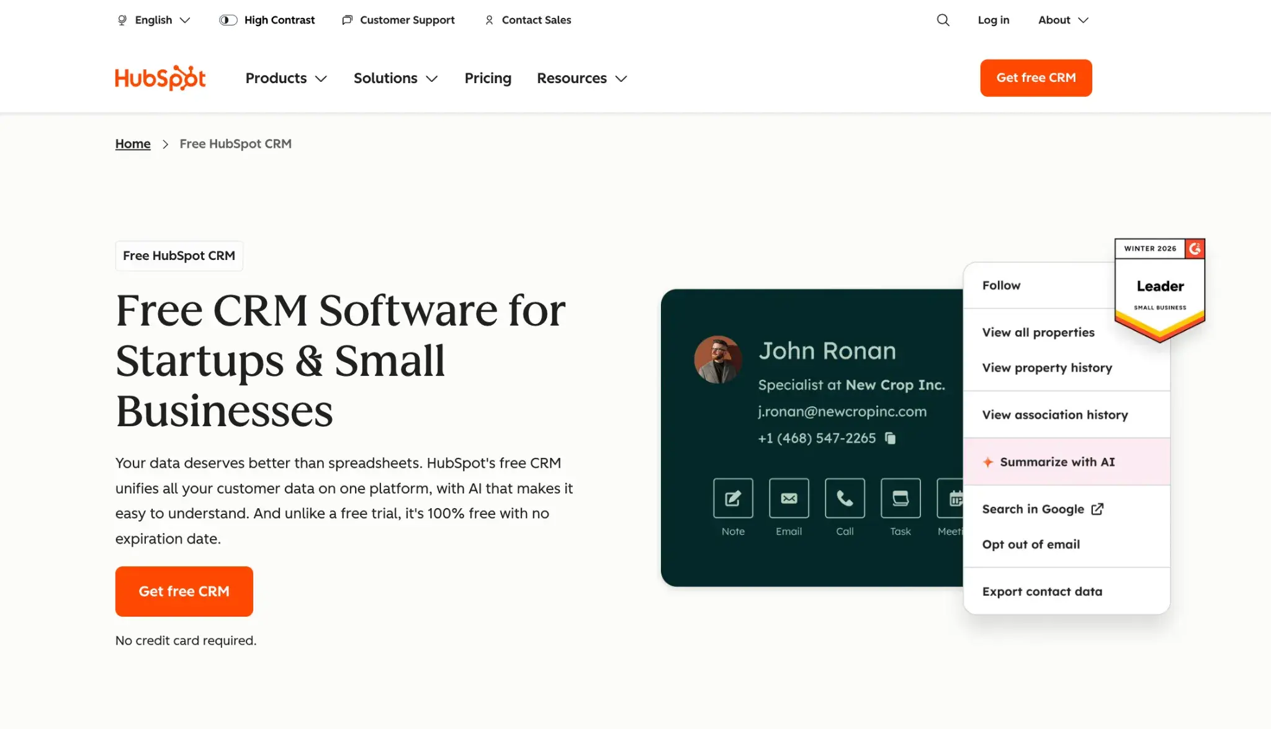
Task: Expand the Solutions menu
Action: (396, 78)
